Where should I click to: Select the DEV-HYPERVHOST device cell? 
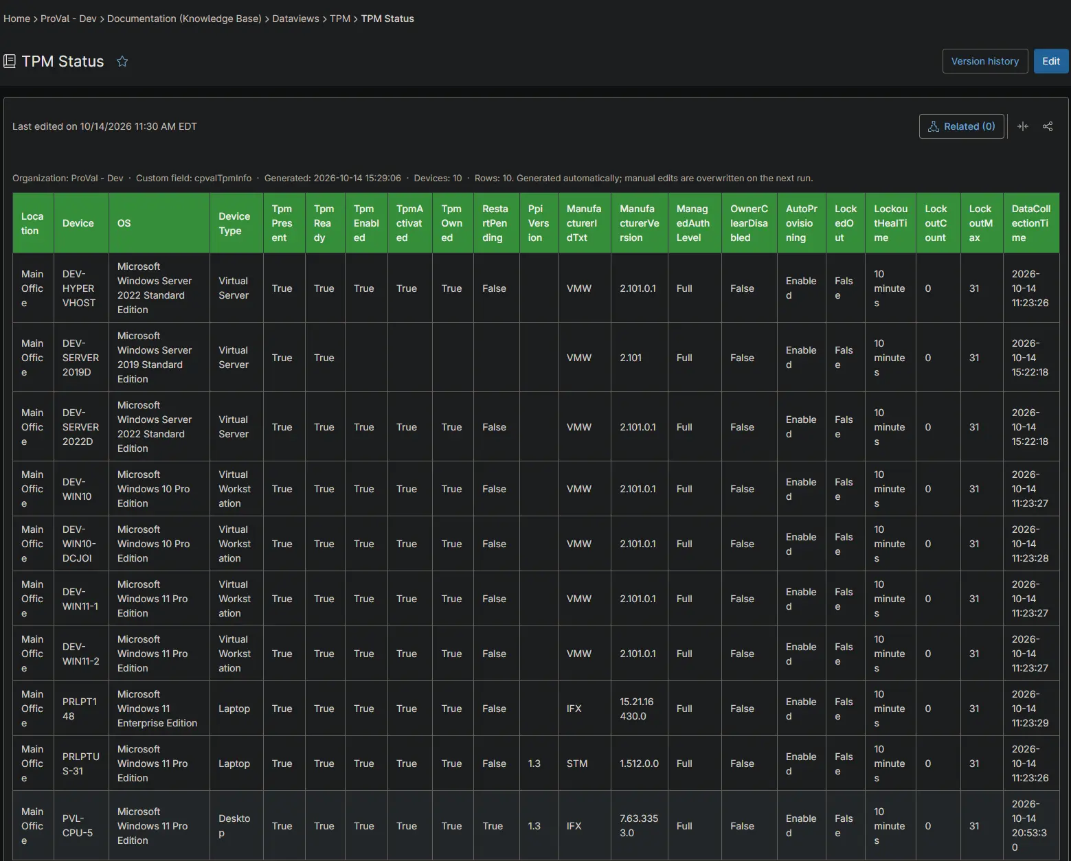[x=81, y=288]
